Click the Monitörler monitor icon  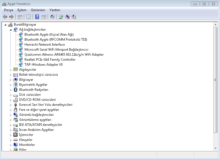click(x=15, y=145)
